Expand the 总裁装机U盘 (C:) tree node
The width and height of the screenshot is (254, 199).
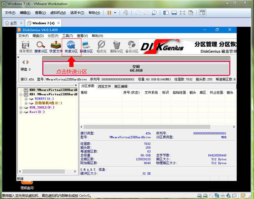pos(26,103)
